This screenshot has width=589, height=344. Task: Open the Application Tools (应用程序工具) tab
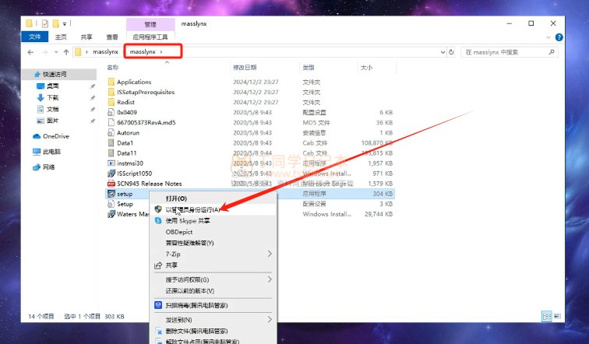[x=150, y=37]
